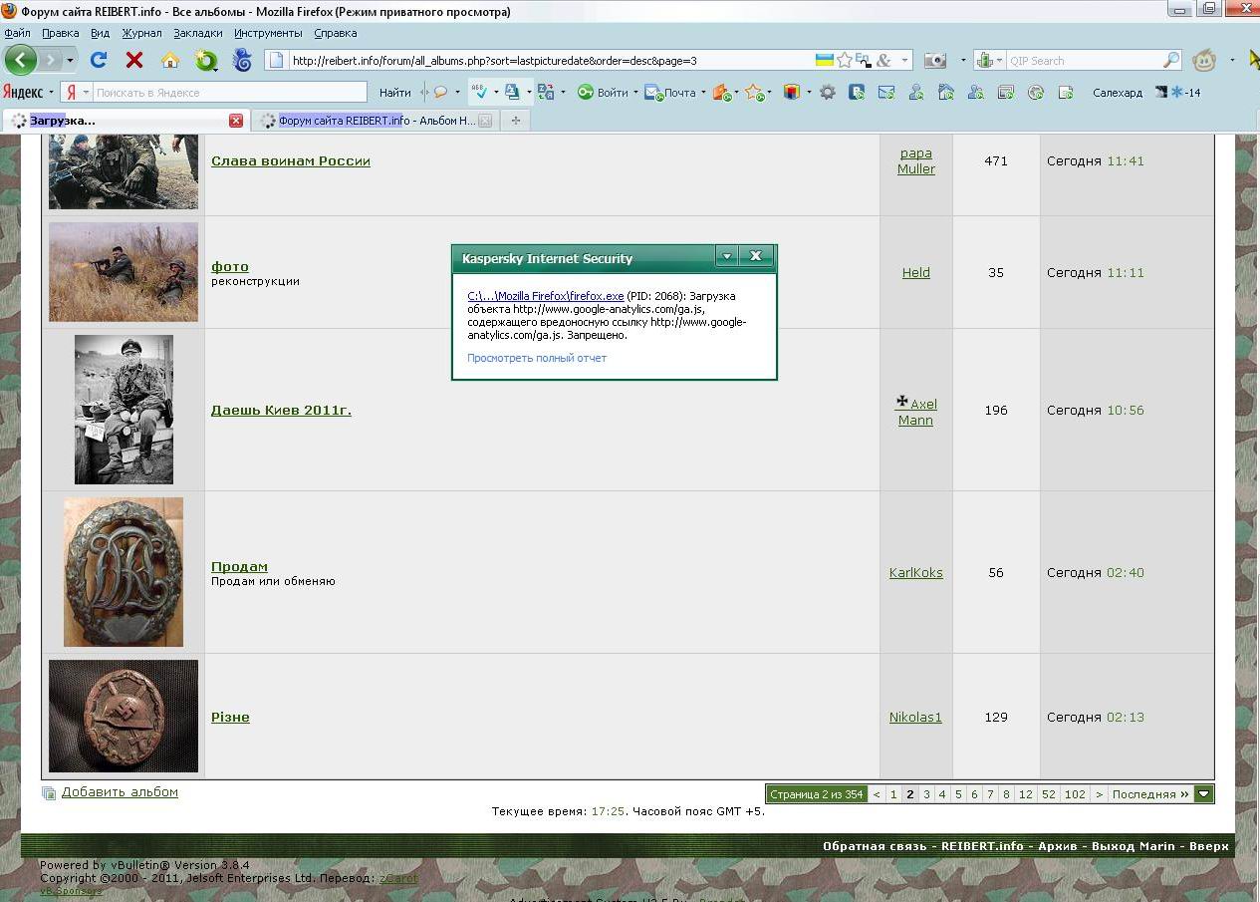The width and height of the screenshot is (1260, 902).
Task: Click the Yandex Войти login button
Action: pos(603,93)
